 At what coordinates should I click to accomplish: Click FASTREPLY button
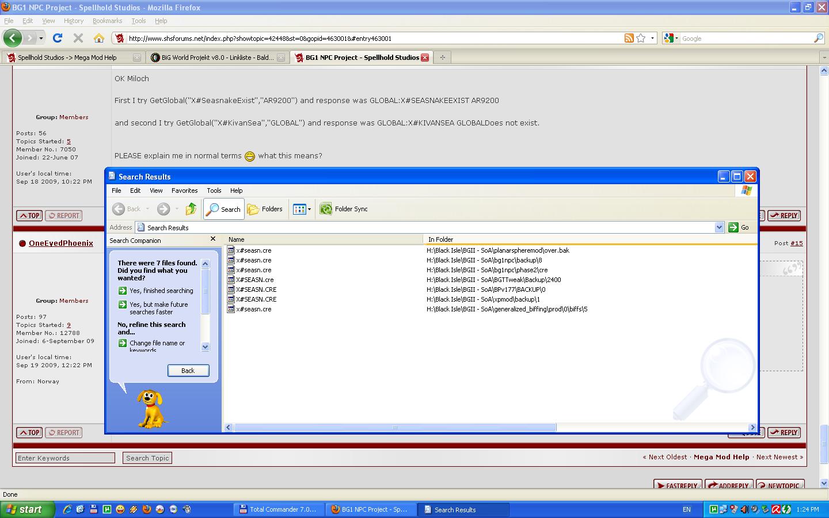(x=678, y=485)
